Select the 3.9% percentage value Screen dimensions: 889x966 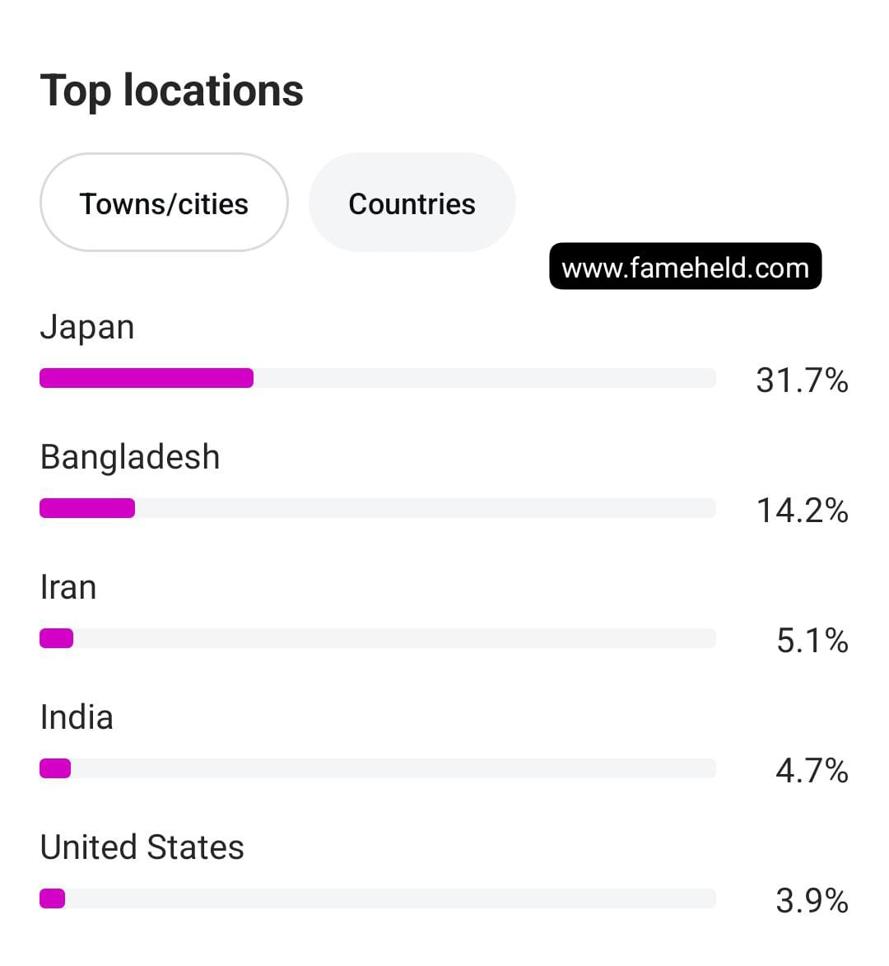click(812, 901)
